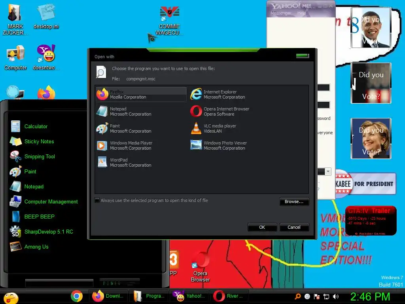Image resolution: width=405 pixels, height=304 pixels.
Task: Click the Hillary Did you Vote gadget
Action: [x=371, y=138]
